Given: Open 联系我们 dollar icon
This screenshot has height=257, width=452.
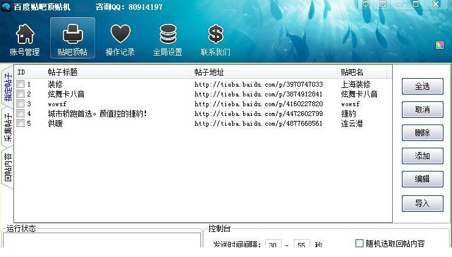Looking at the screenshot, I should [216, 34].
